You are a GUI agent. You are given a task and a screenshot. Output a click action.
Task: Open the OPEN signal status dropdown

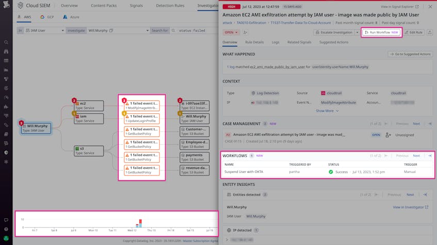[231, 32]
